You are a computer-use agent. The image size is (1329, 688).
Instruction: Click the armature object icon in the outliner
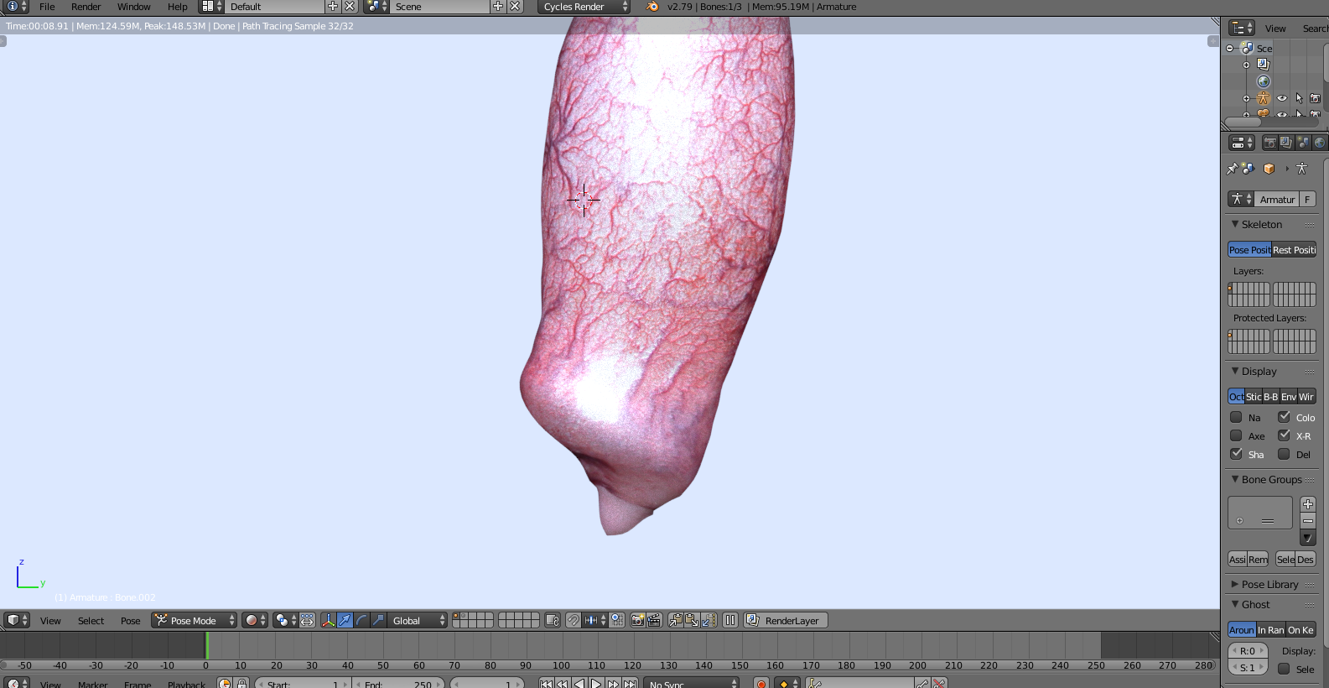(x=1264, y=98)
